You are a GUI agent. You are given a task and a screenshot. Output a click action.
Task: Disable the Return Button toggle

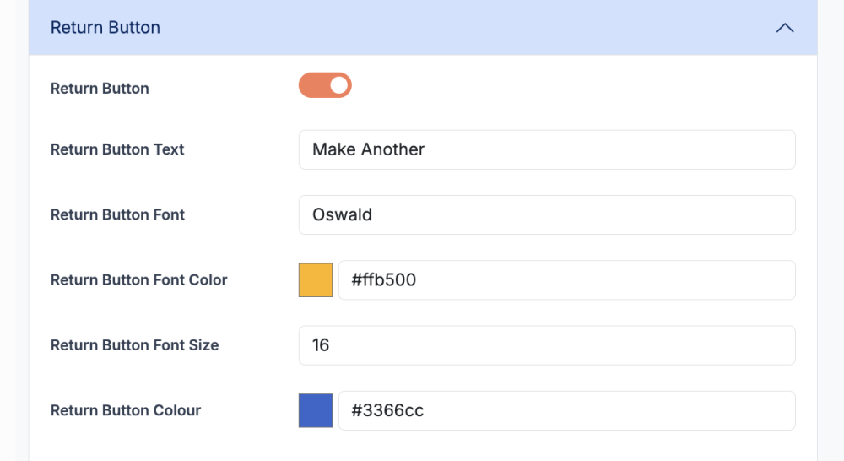click(325, 85)
